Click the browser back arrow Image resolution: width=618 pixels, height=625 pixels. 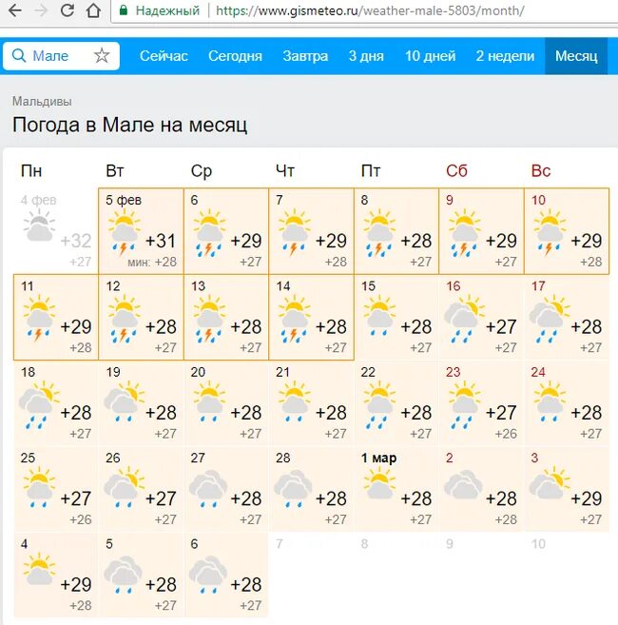15,10
